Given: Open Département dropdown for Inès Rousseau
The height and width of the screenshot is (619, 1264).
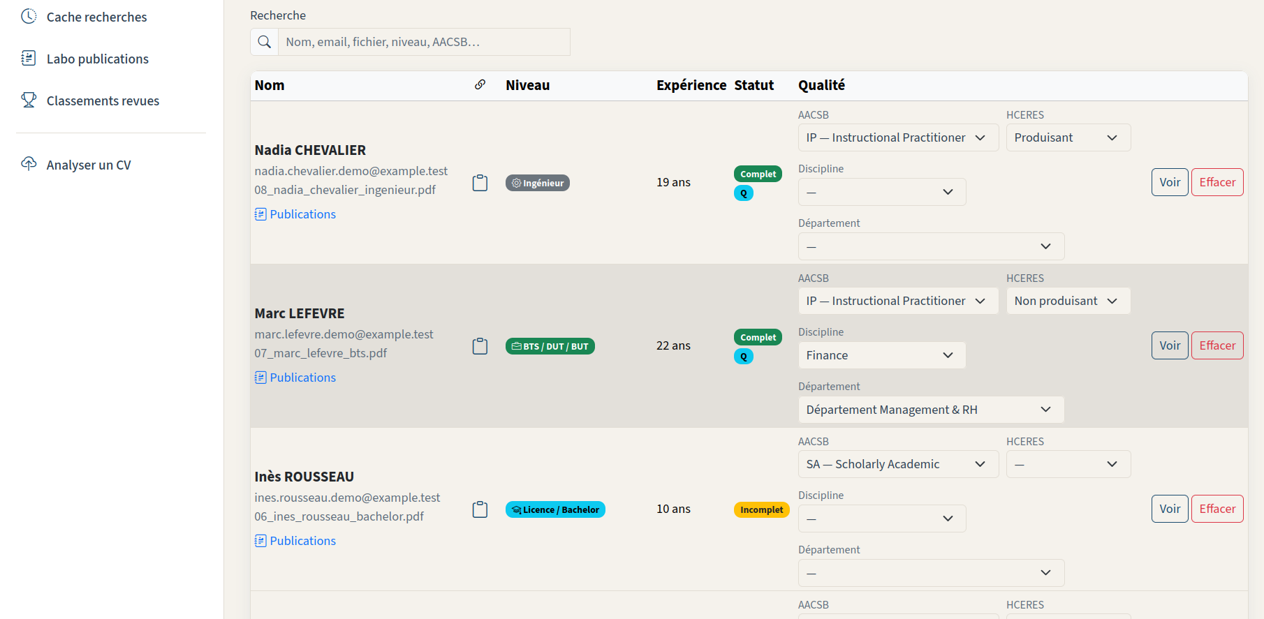Looking at the screenshot, I should click(x=931, y=573).
